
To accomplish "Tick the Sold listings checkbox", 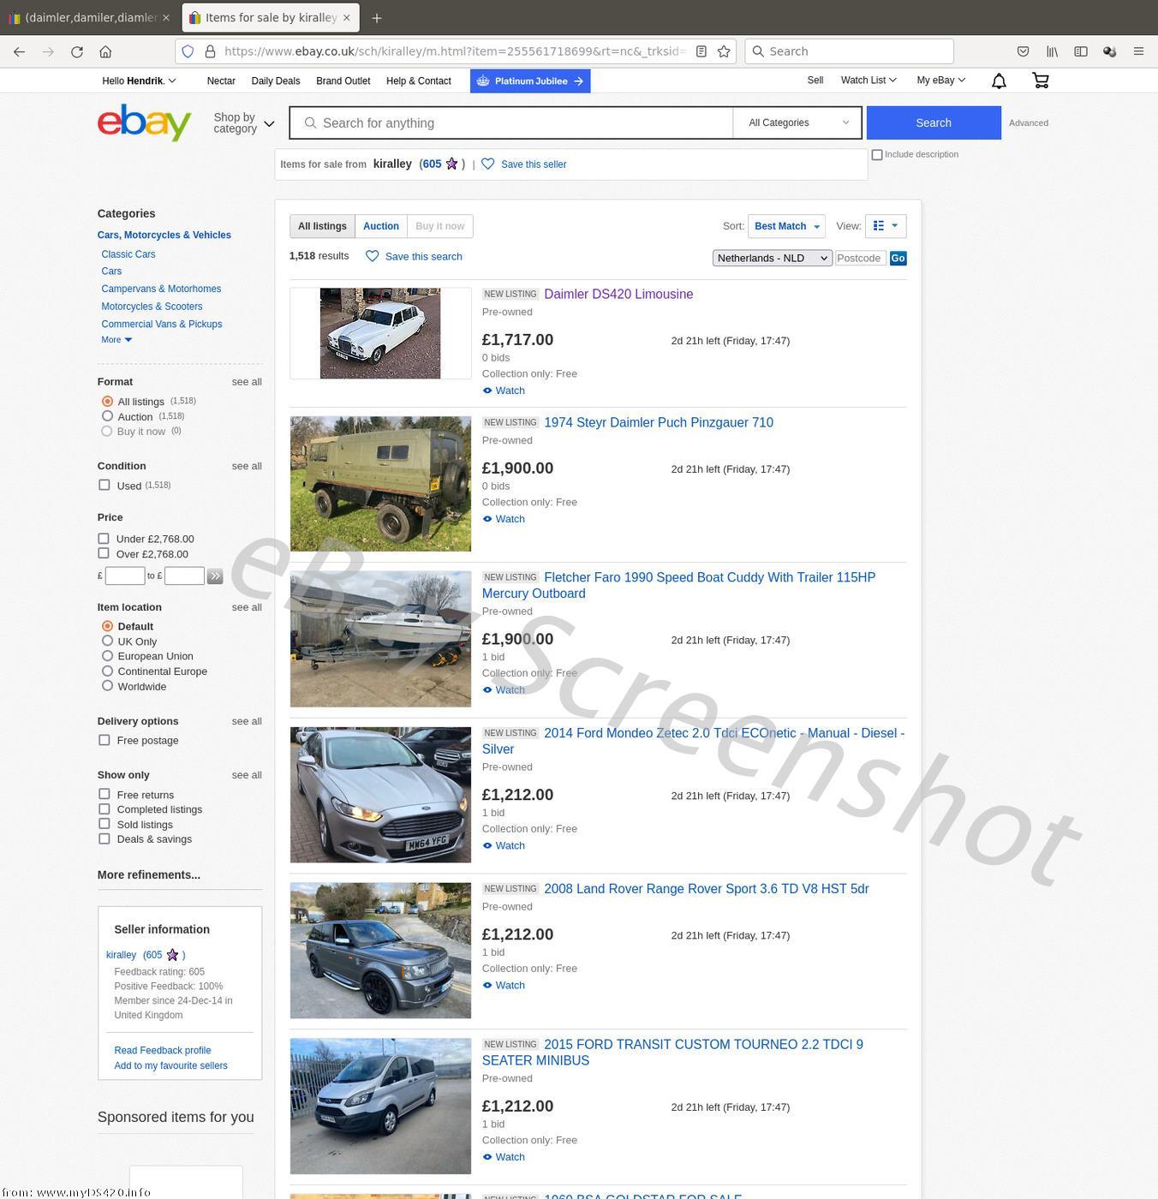I will (104, 824).
